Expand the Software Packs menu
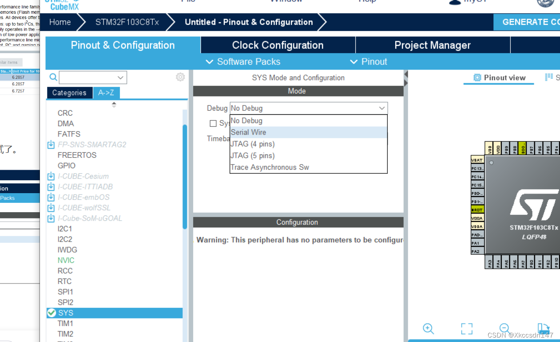 (243, 62)
